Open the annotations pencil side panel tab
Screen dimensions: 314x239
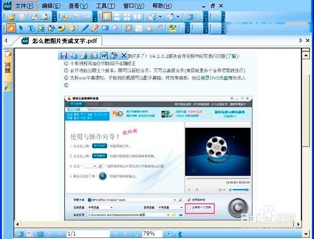pos(8,87)
